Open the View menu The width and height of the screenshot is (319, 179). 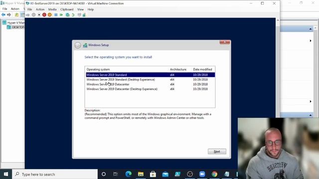pyautogui.click(x=80, y=9)
